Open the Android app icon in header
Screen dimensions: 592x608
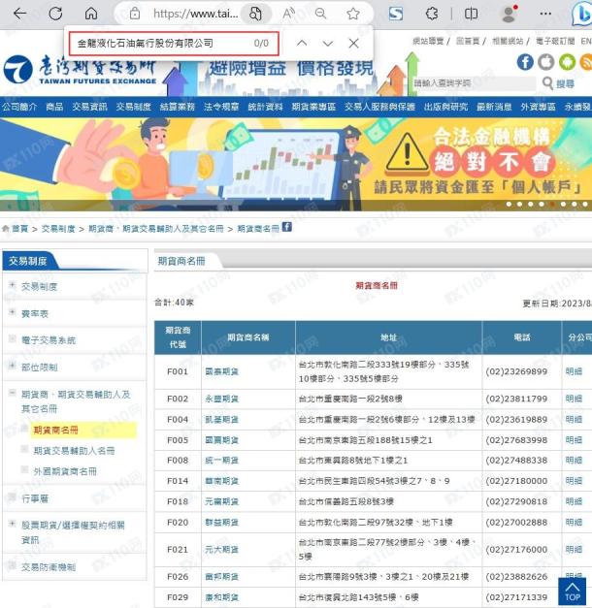point(567,62)
